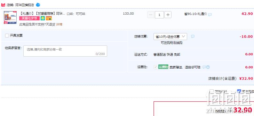Open the 阿华田旗舰店 store link

coord(25,5)
